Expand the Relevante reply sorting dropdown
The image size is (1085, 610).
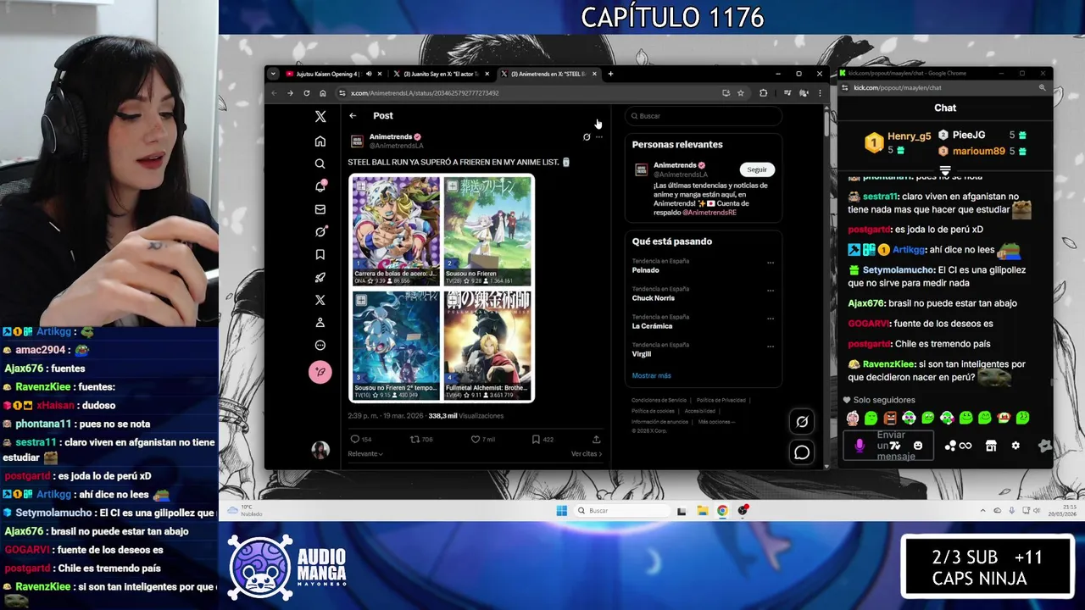pos(365,454)
